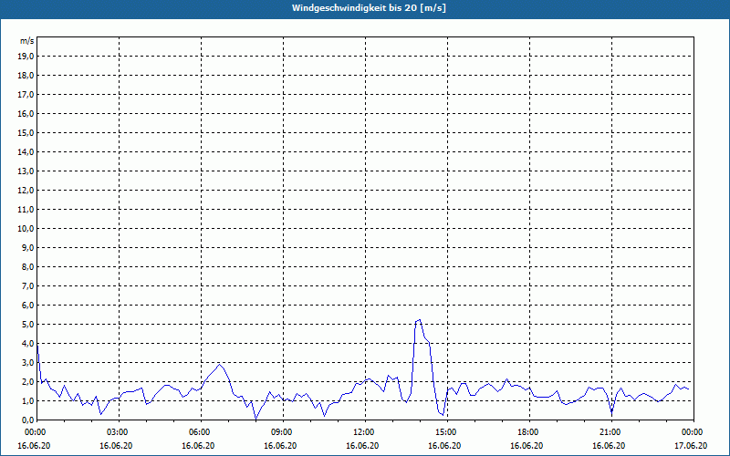Select the '17,0' y-axis value
The height and width of the screenshot is (456, 730).
click(x=26, y=95)
